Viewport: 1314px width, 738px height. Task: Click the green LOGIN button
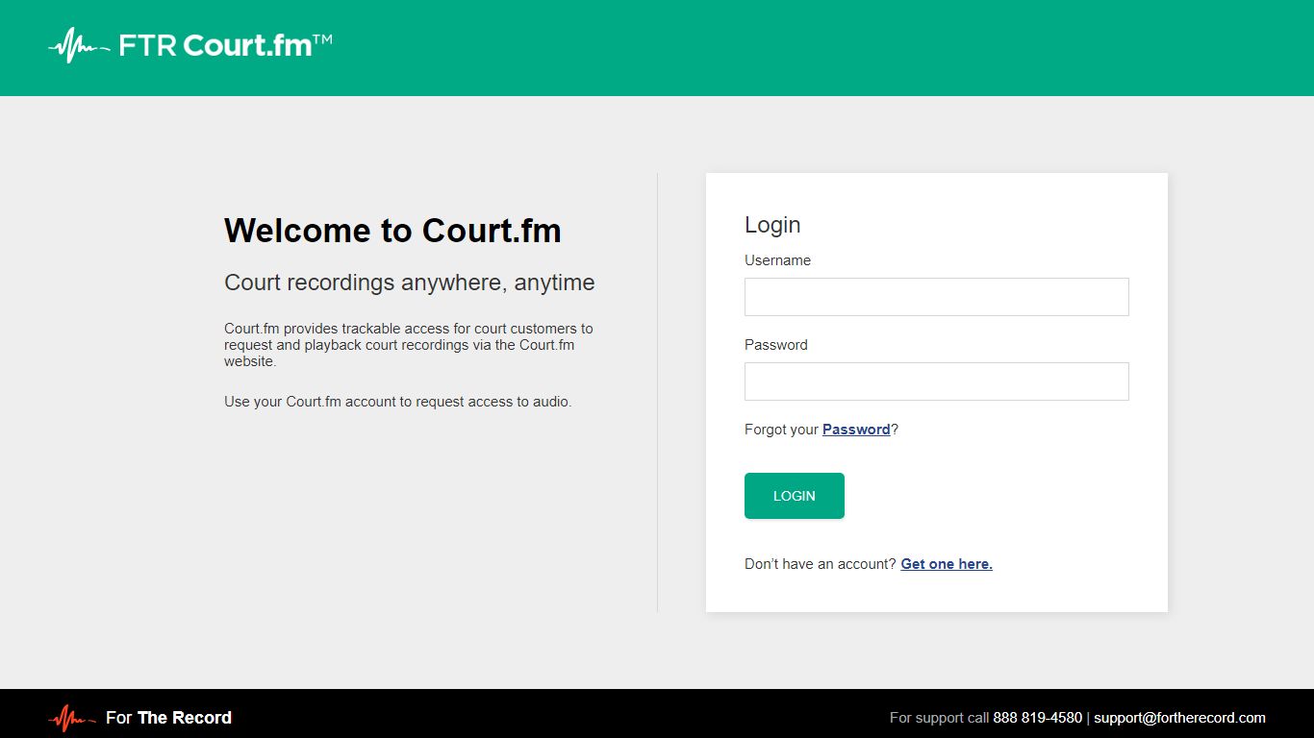(x=795, y=496)
